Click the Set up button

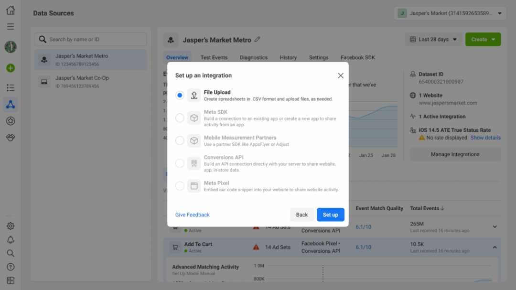pyautogui.click(x=331, y=215)
